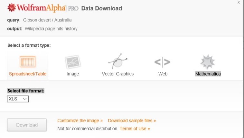This screenshot has height=138, width=244.
Task: Open the XLS file format dropdown
Action: coord(18,99)
